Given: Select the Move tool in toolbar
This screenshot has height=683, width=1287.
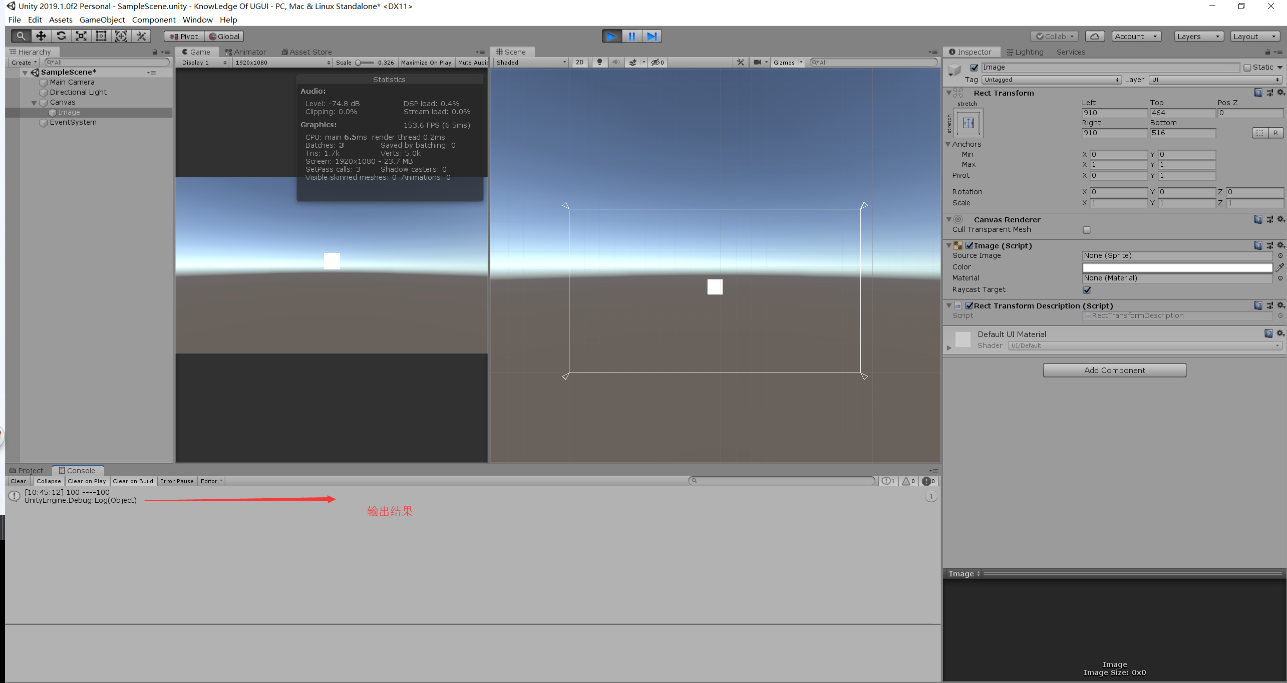Looking at the screenshot, I should [41, 36].
